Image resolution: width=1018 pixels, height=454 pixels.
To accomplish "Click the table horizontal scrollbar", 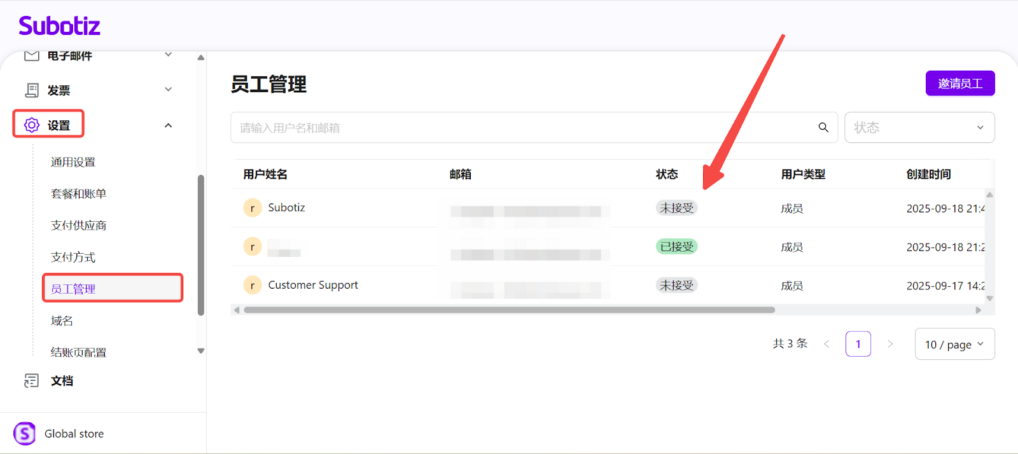I will point(509,310).
